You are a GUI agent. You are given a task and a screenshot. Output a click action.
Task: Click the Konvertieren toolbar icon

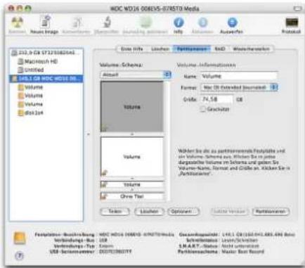pyautogui.click(x=77, y=23)
